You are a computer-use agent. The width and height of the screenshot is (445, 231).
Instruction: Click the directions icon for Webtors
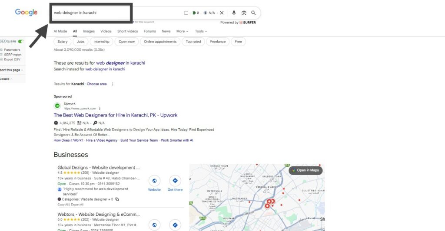pyautogui.click(x=175, y=225)
